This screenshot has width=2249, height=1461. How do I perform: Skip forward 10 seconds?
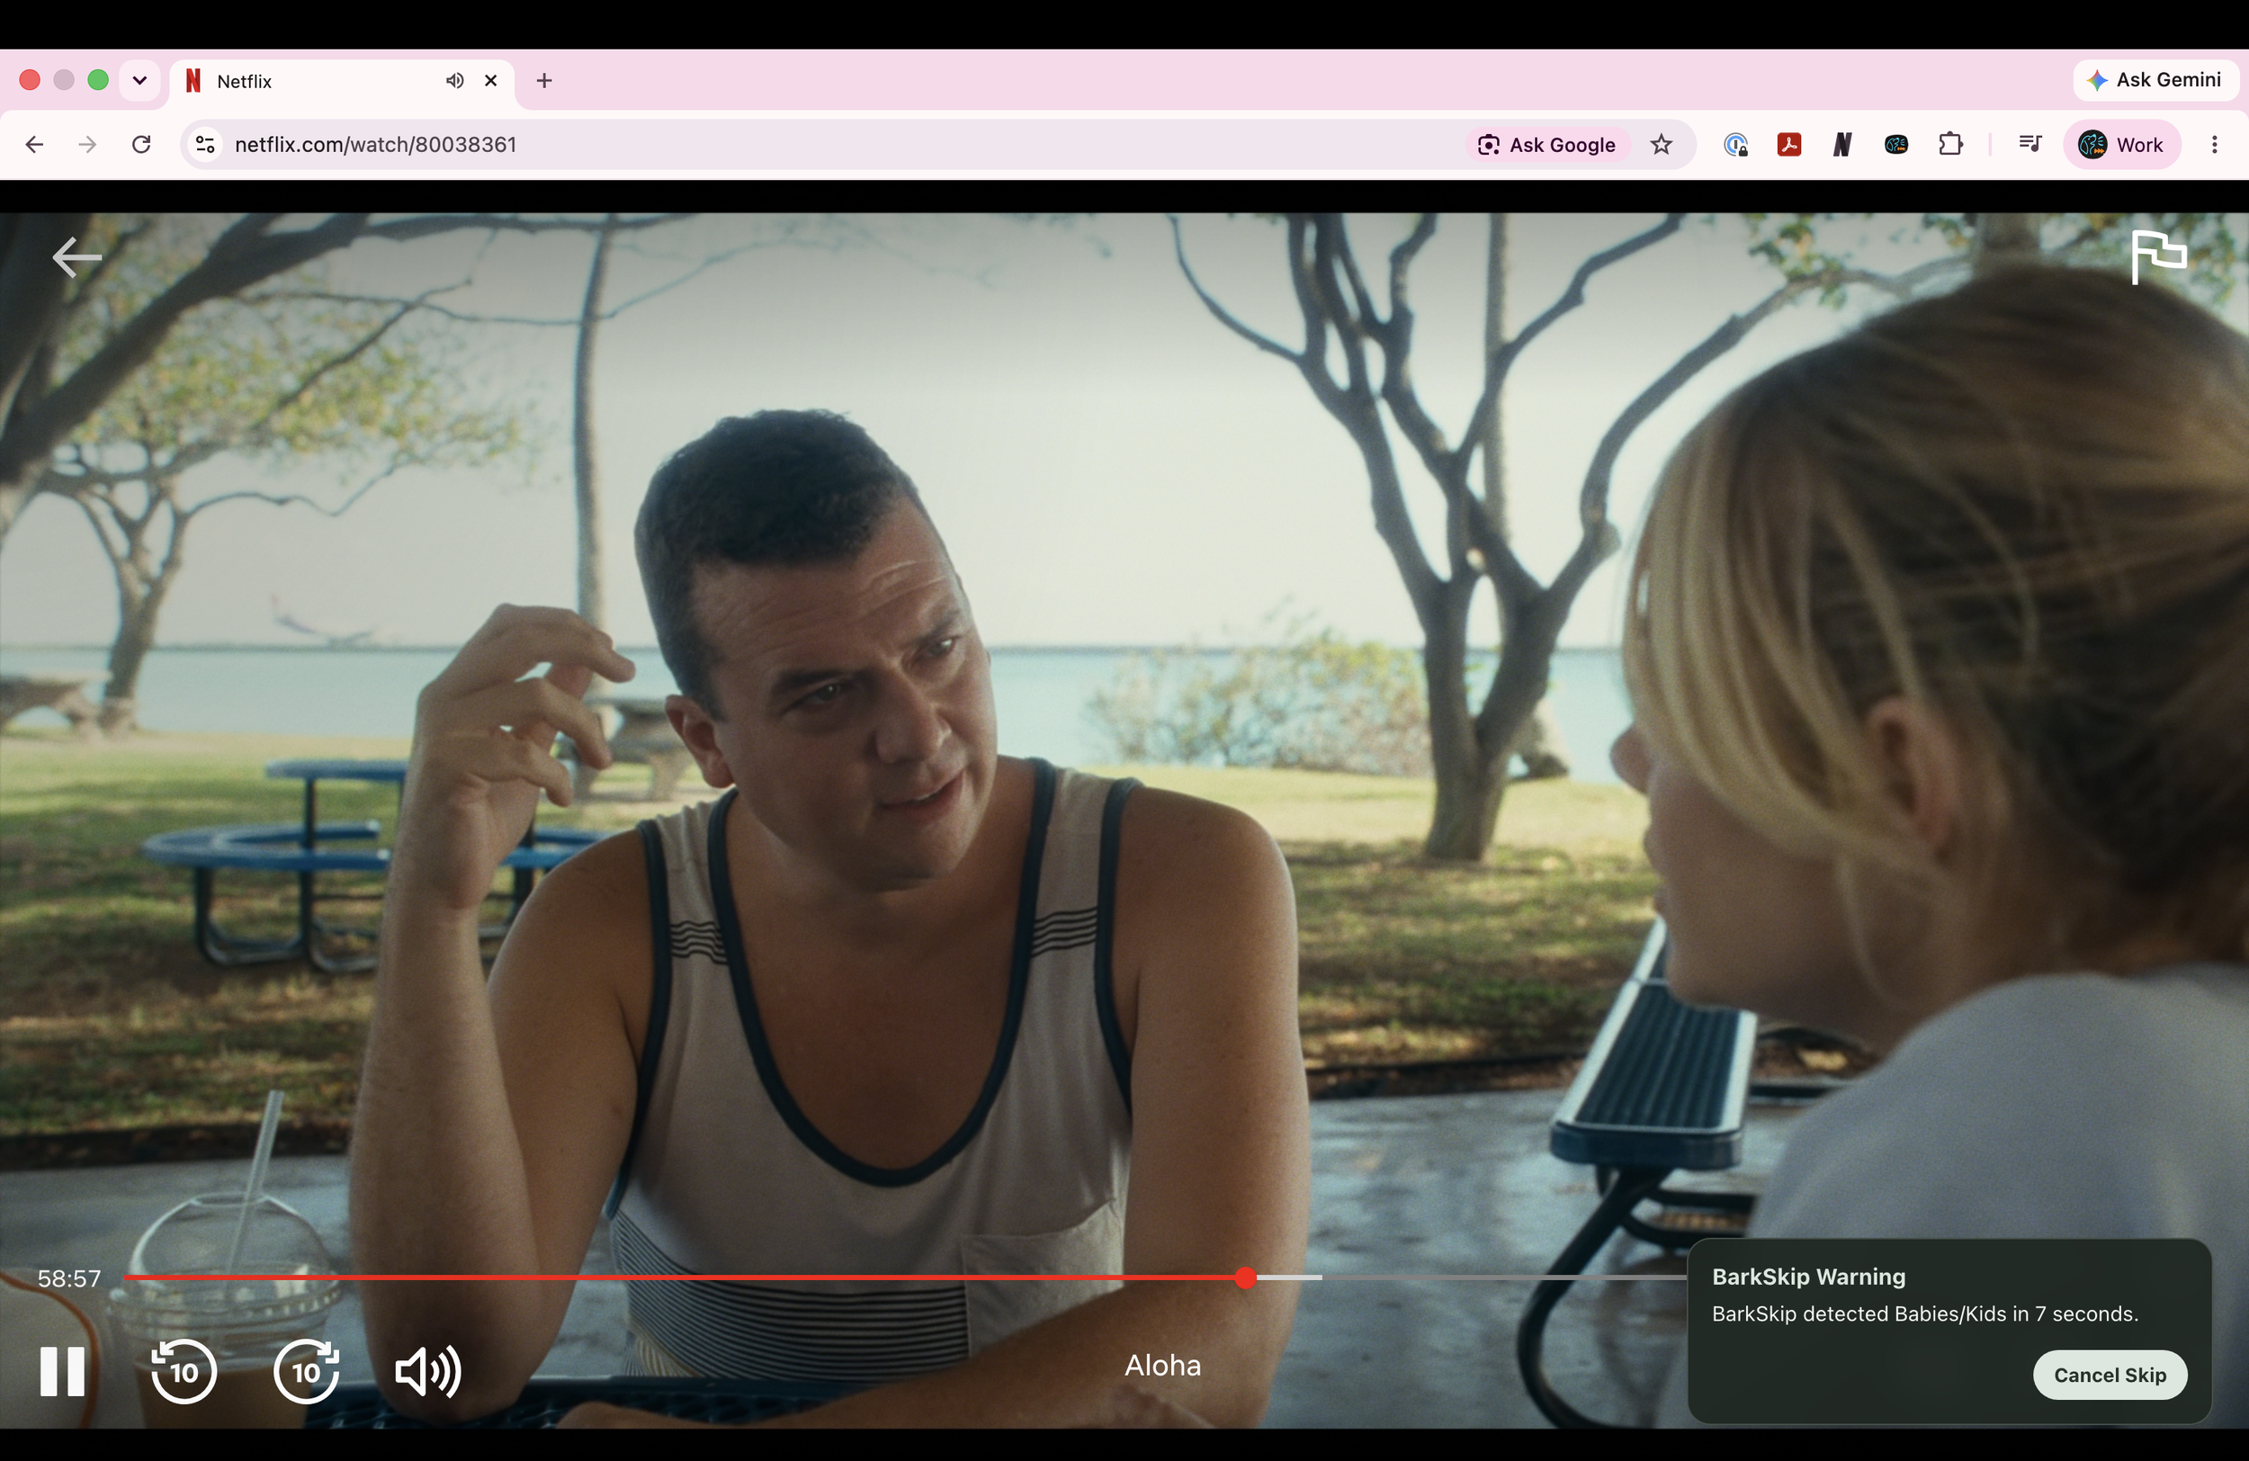[306, 1370]
